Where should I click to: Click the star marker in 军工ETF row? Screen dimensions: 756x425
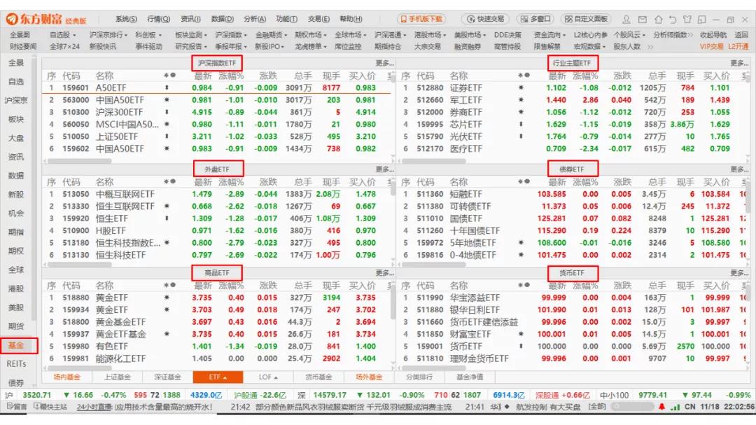click(x=521, y=100)
